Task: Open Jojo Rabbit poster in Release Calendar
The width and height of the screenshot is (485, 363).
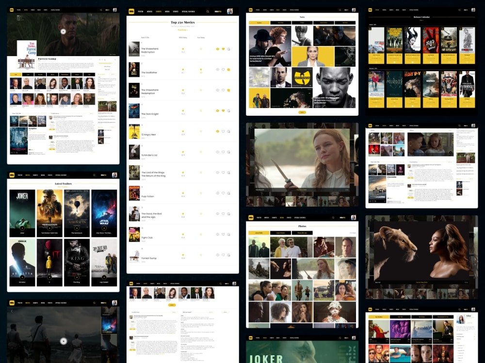Action: coord(431,40)
